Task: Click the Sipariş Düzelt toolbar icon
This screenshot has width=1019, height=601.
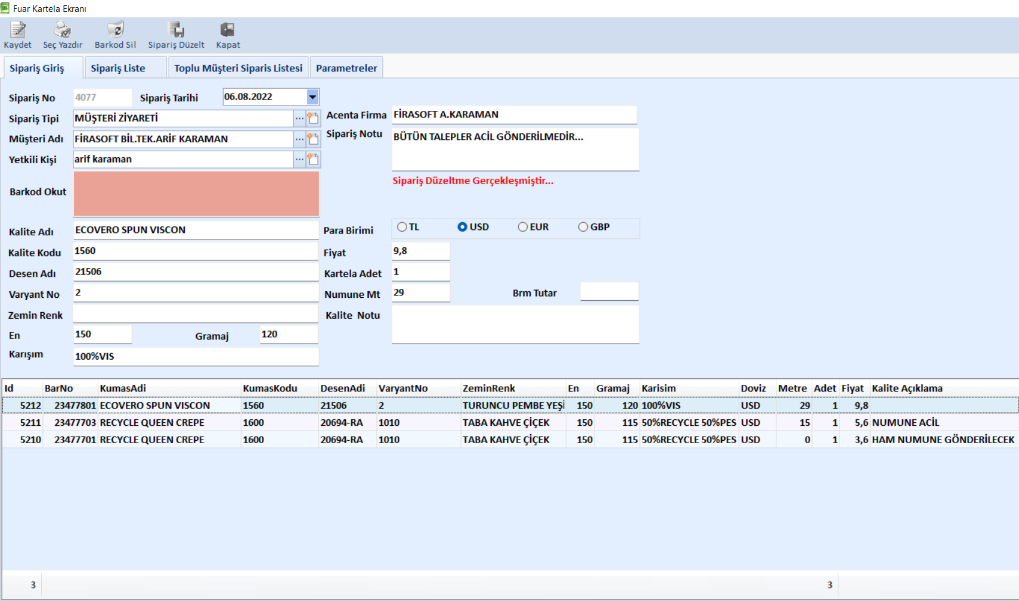Action: tap(176, 30)
